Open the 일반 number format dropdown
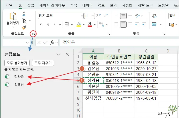The image size is (179, 118). 174,16
